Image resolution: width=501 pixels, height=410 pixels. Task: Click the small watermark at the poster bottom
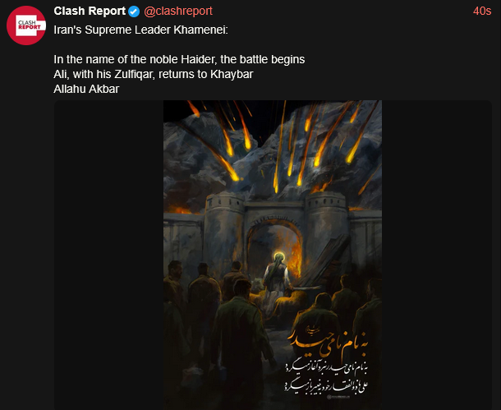coord(338,397)
